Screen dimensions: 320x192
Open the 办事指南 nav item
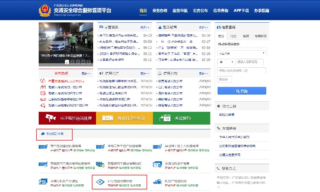(262, 11)
